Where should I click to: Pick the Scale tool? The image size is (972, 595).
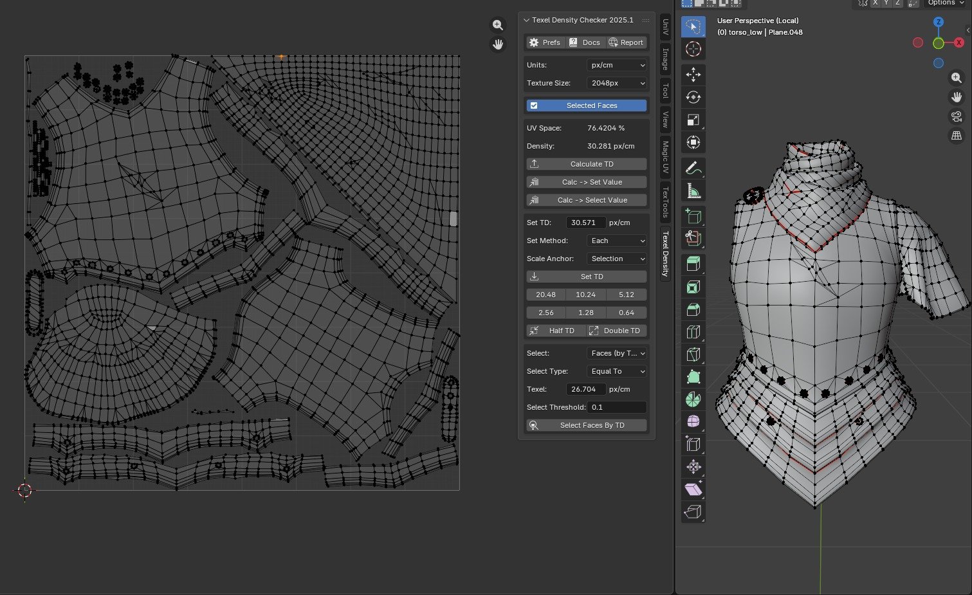click(693, 120)
